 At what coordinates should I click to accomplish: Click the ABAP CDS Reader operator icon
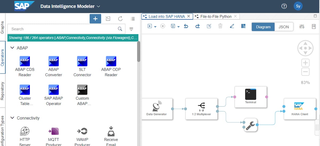pos(25,61)
